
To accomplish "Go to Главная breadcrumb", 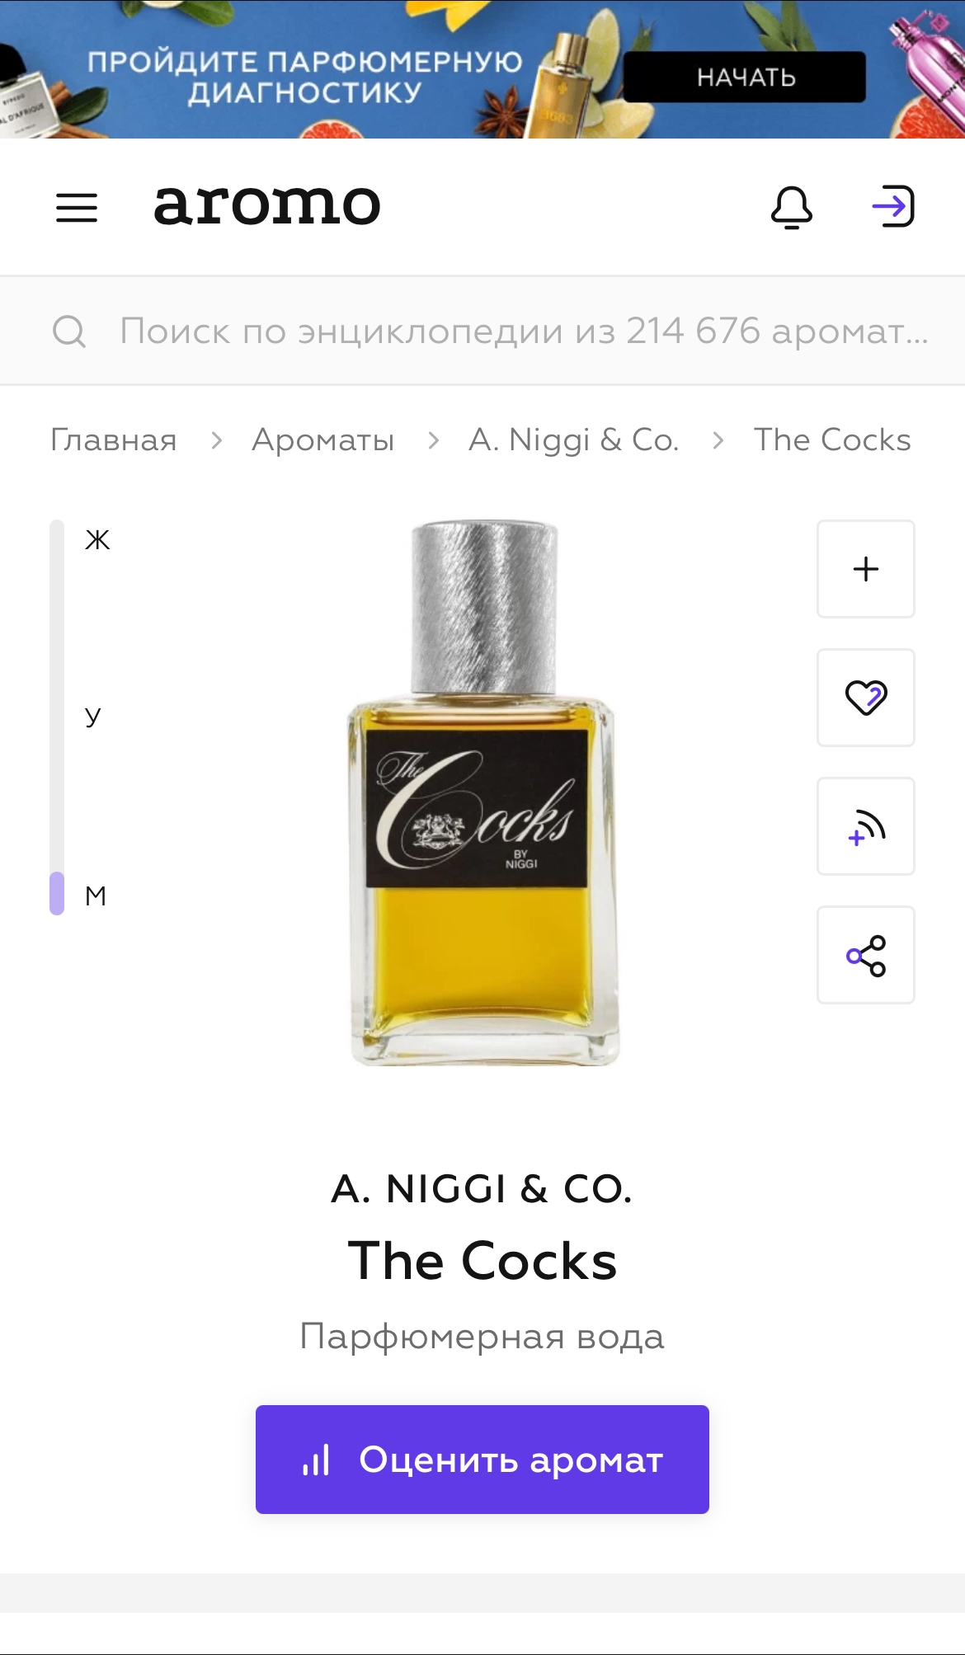I will (114, 440).
